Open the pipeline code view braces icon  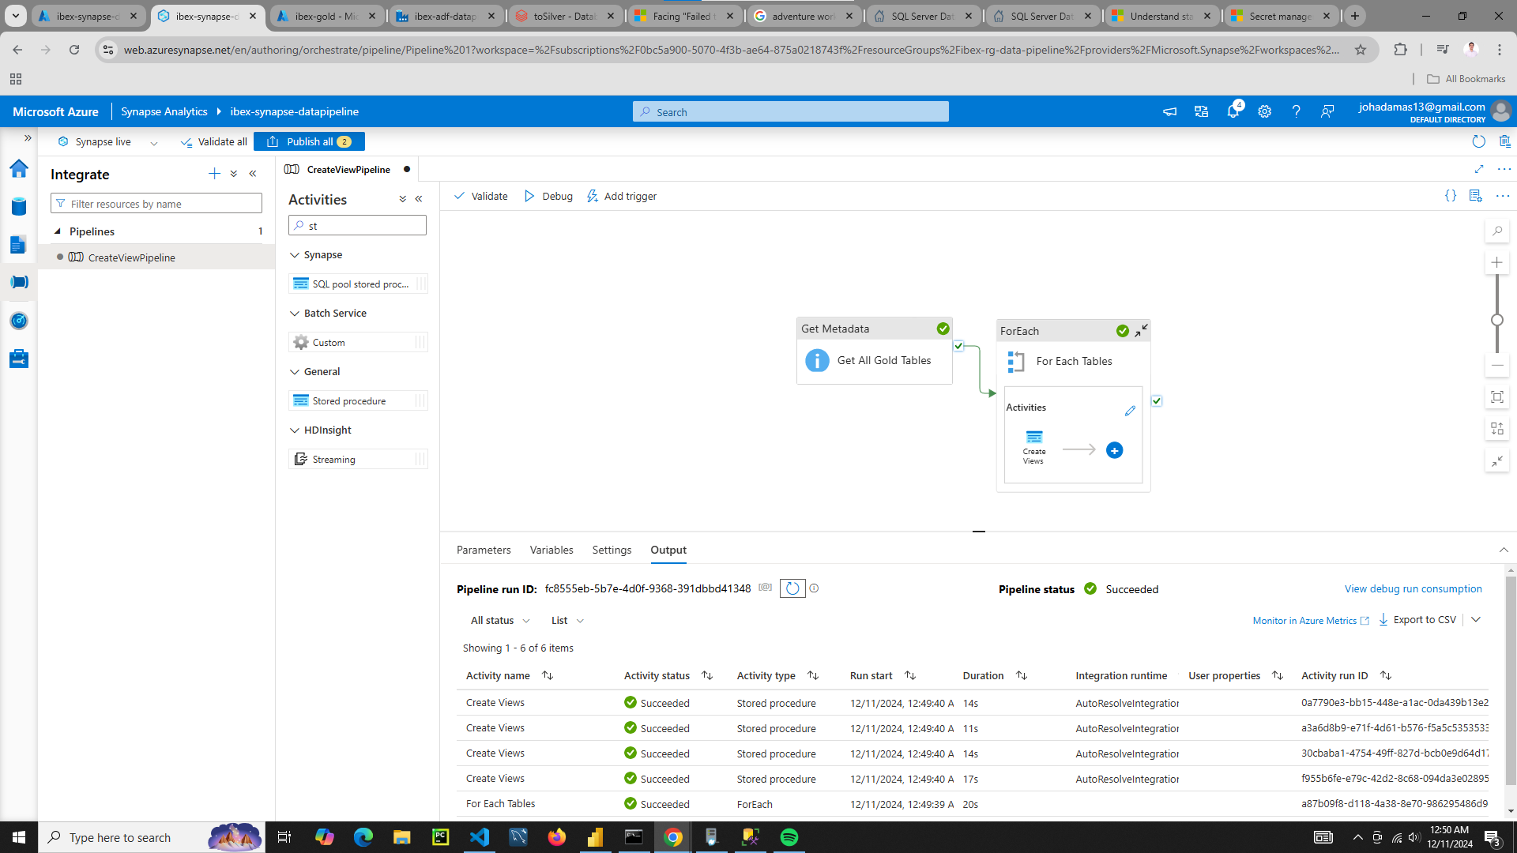(1451, 196)
